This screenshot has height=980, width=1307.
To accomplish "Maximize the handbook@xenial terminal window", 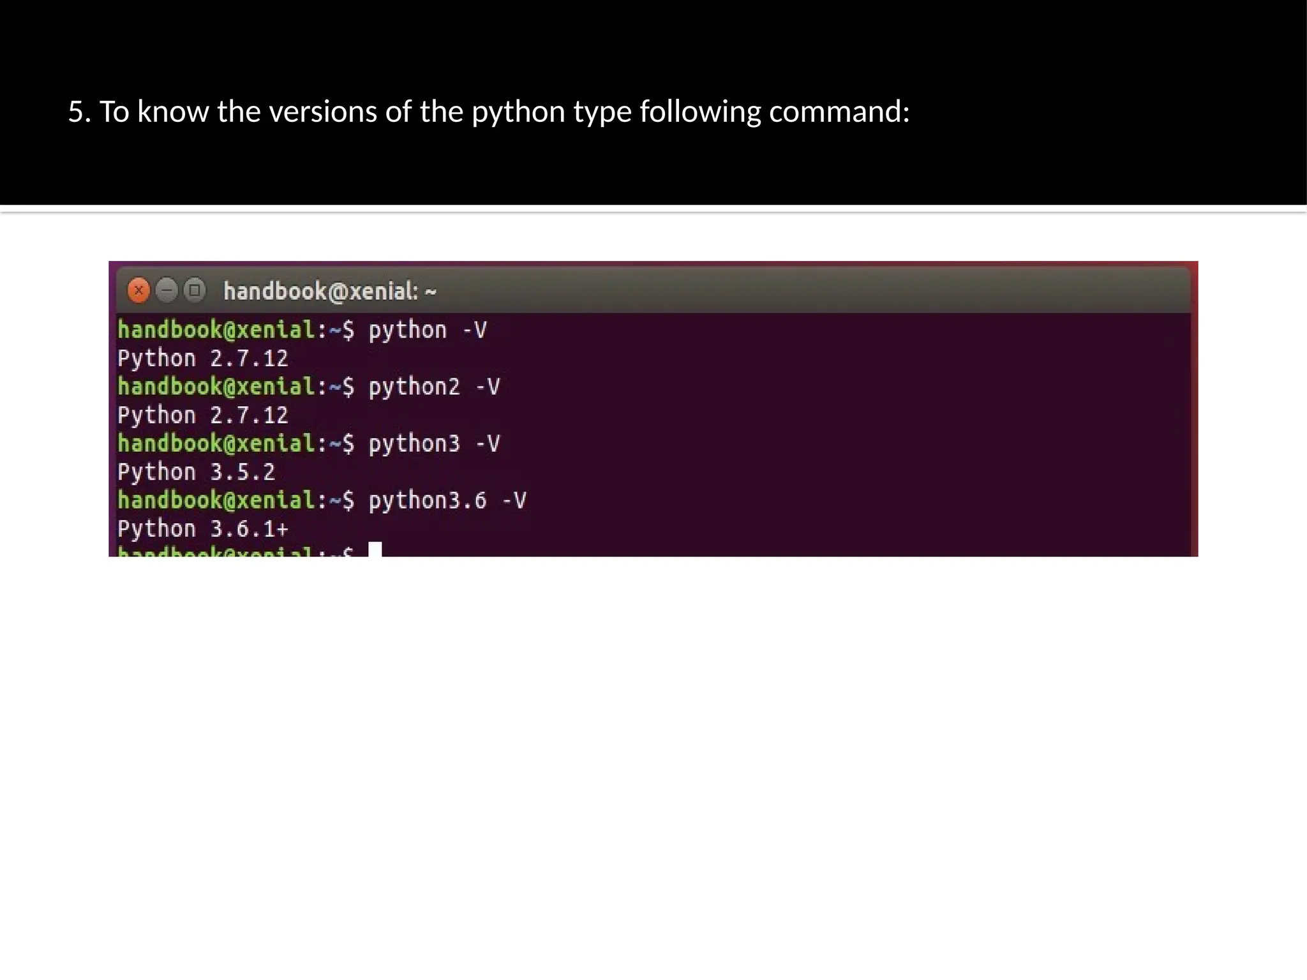I will point(195,290).
